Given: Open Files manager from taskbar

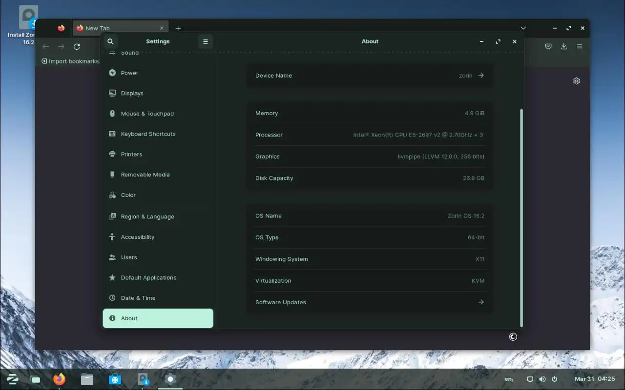Looking at the screenshot, I should pyautogui.click(x=87, y=379).
